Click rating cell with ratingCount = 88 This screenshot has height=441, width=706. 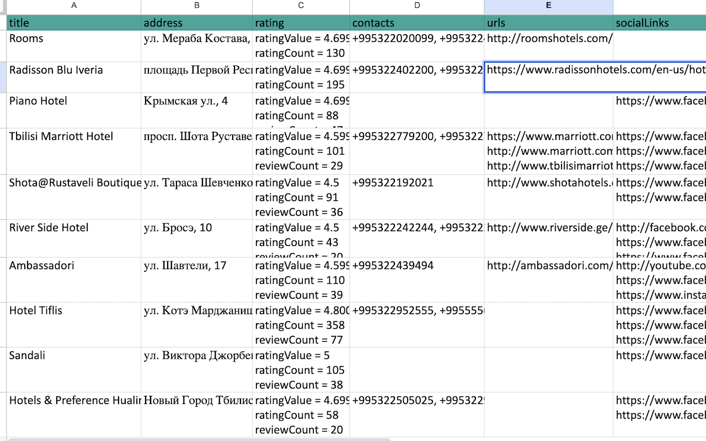tap(301, 110)
